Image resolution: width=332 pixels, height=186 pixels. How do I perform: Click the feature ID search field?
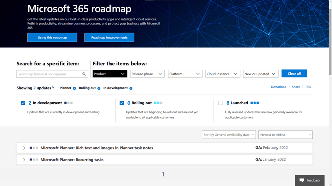pyautogui.click(x=52, y=74)
